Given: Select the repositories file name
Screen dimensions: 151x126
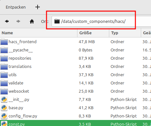Looking at the screenshot, I should [20, 58].
